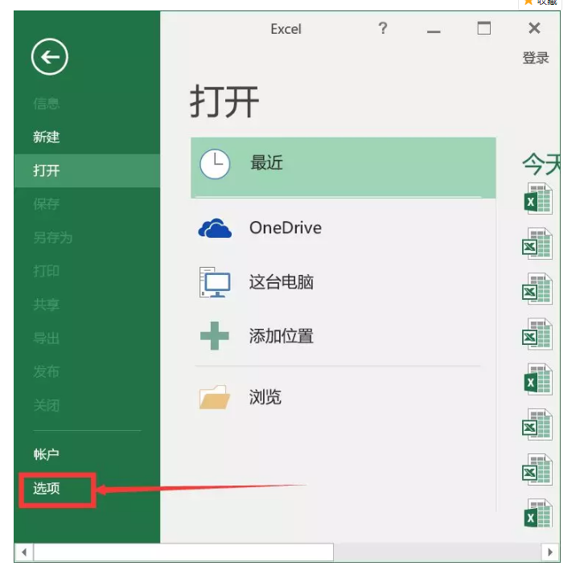Screen dimensions: 576x570
Task: Click the horizontal scrollbar left arrow
Action: (24, 552)
